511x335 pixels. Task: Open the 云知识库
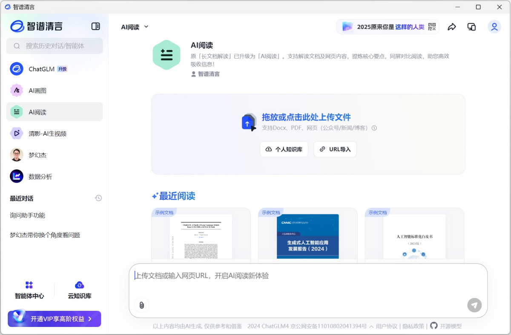(80, 290)
